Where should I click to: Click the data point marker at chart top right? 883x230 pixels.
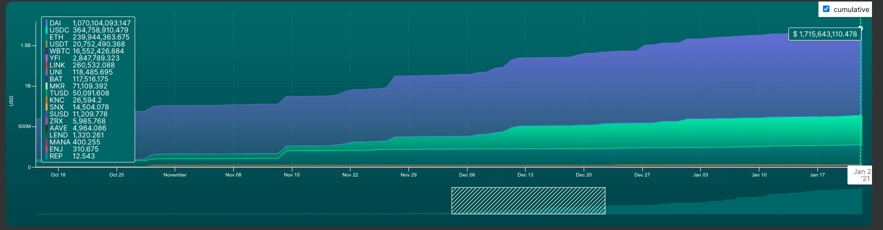[x=860, y=28]
